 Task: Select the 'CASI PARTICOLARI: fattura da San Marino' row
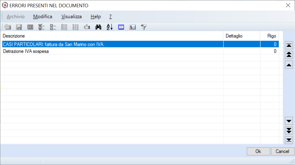coord(140,44)
